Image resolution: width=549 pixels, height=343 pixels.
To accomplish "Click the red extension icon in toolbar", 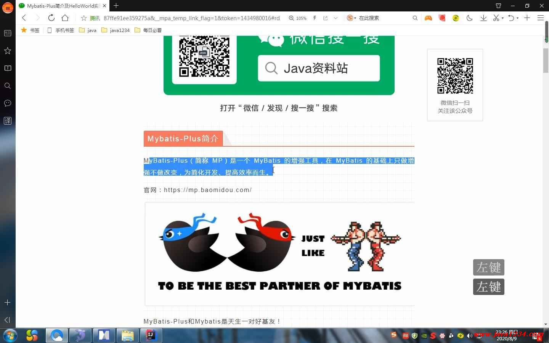I will click(x=442, y=18).
